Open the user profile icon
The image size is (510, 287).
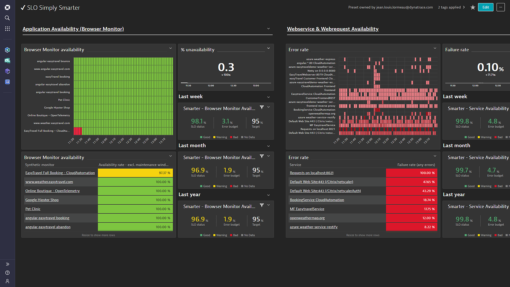click(x=7, y=281)
